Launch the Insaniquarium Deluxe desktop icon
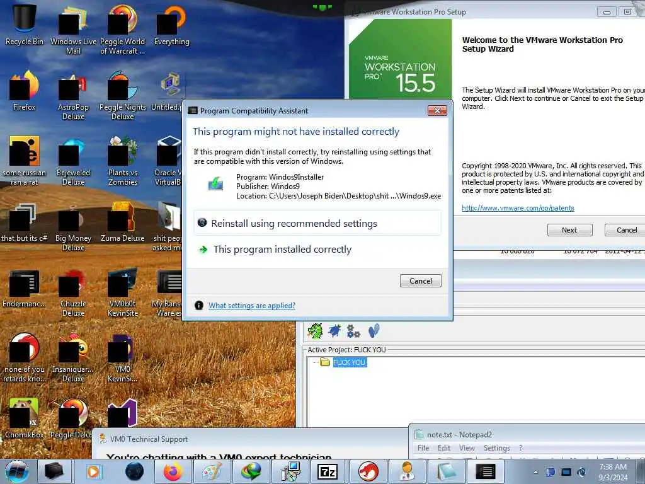The image size is (645, 484). [x=73, y=357]
